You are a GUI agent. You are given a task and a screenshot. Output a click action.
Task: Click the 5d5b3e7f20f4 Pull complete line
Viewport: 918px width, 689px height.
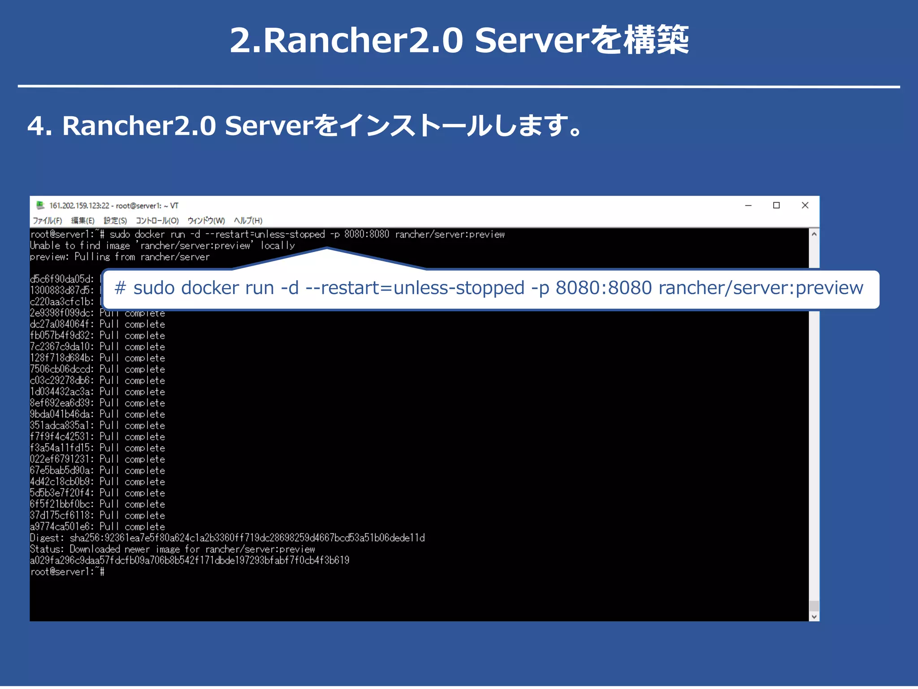[x=97, y=493]
